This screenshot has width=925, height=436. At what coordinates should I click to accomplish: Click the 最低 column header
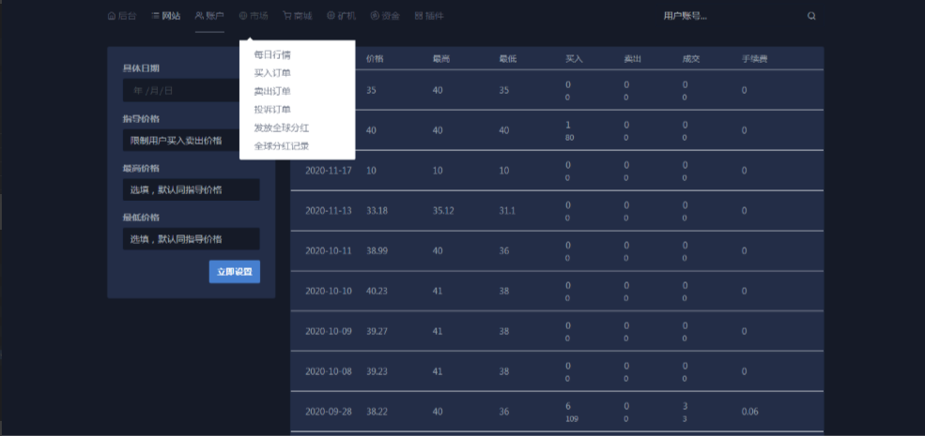(508, 59)
